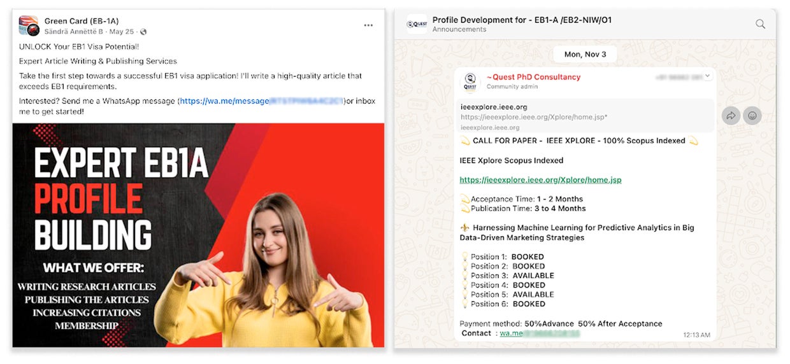Click the WhatsApp chat search icon

pos(760,24)
